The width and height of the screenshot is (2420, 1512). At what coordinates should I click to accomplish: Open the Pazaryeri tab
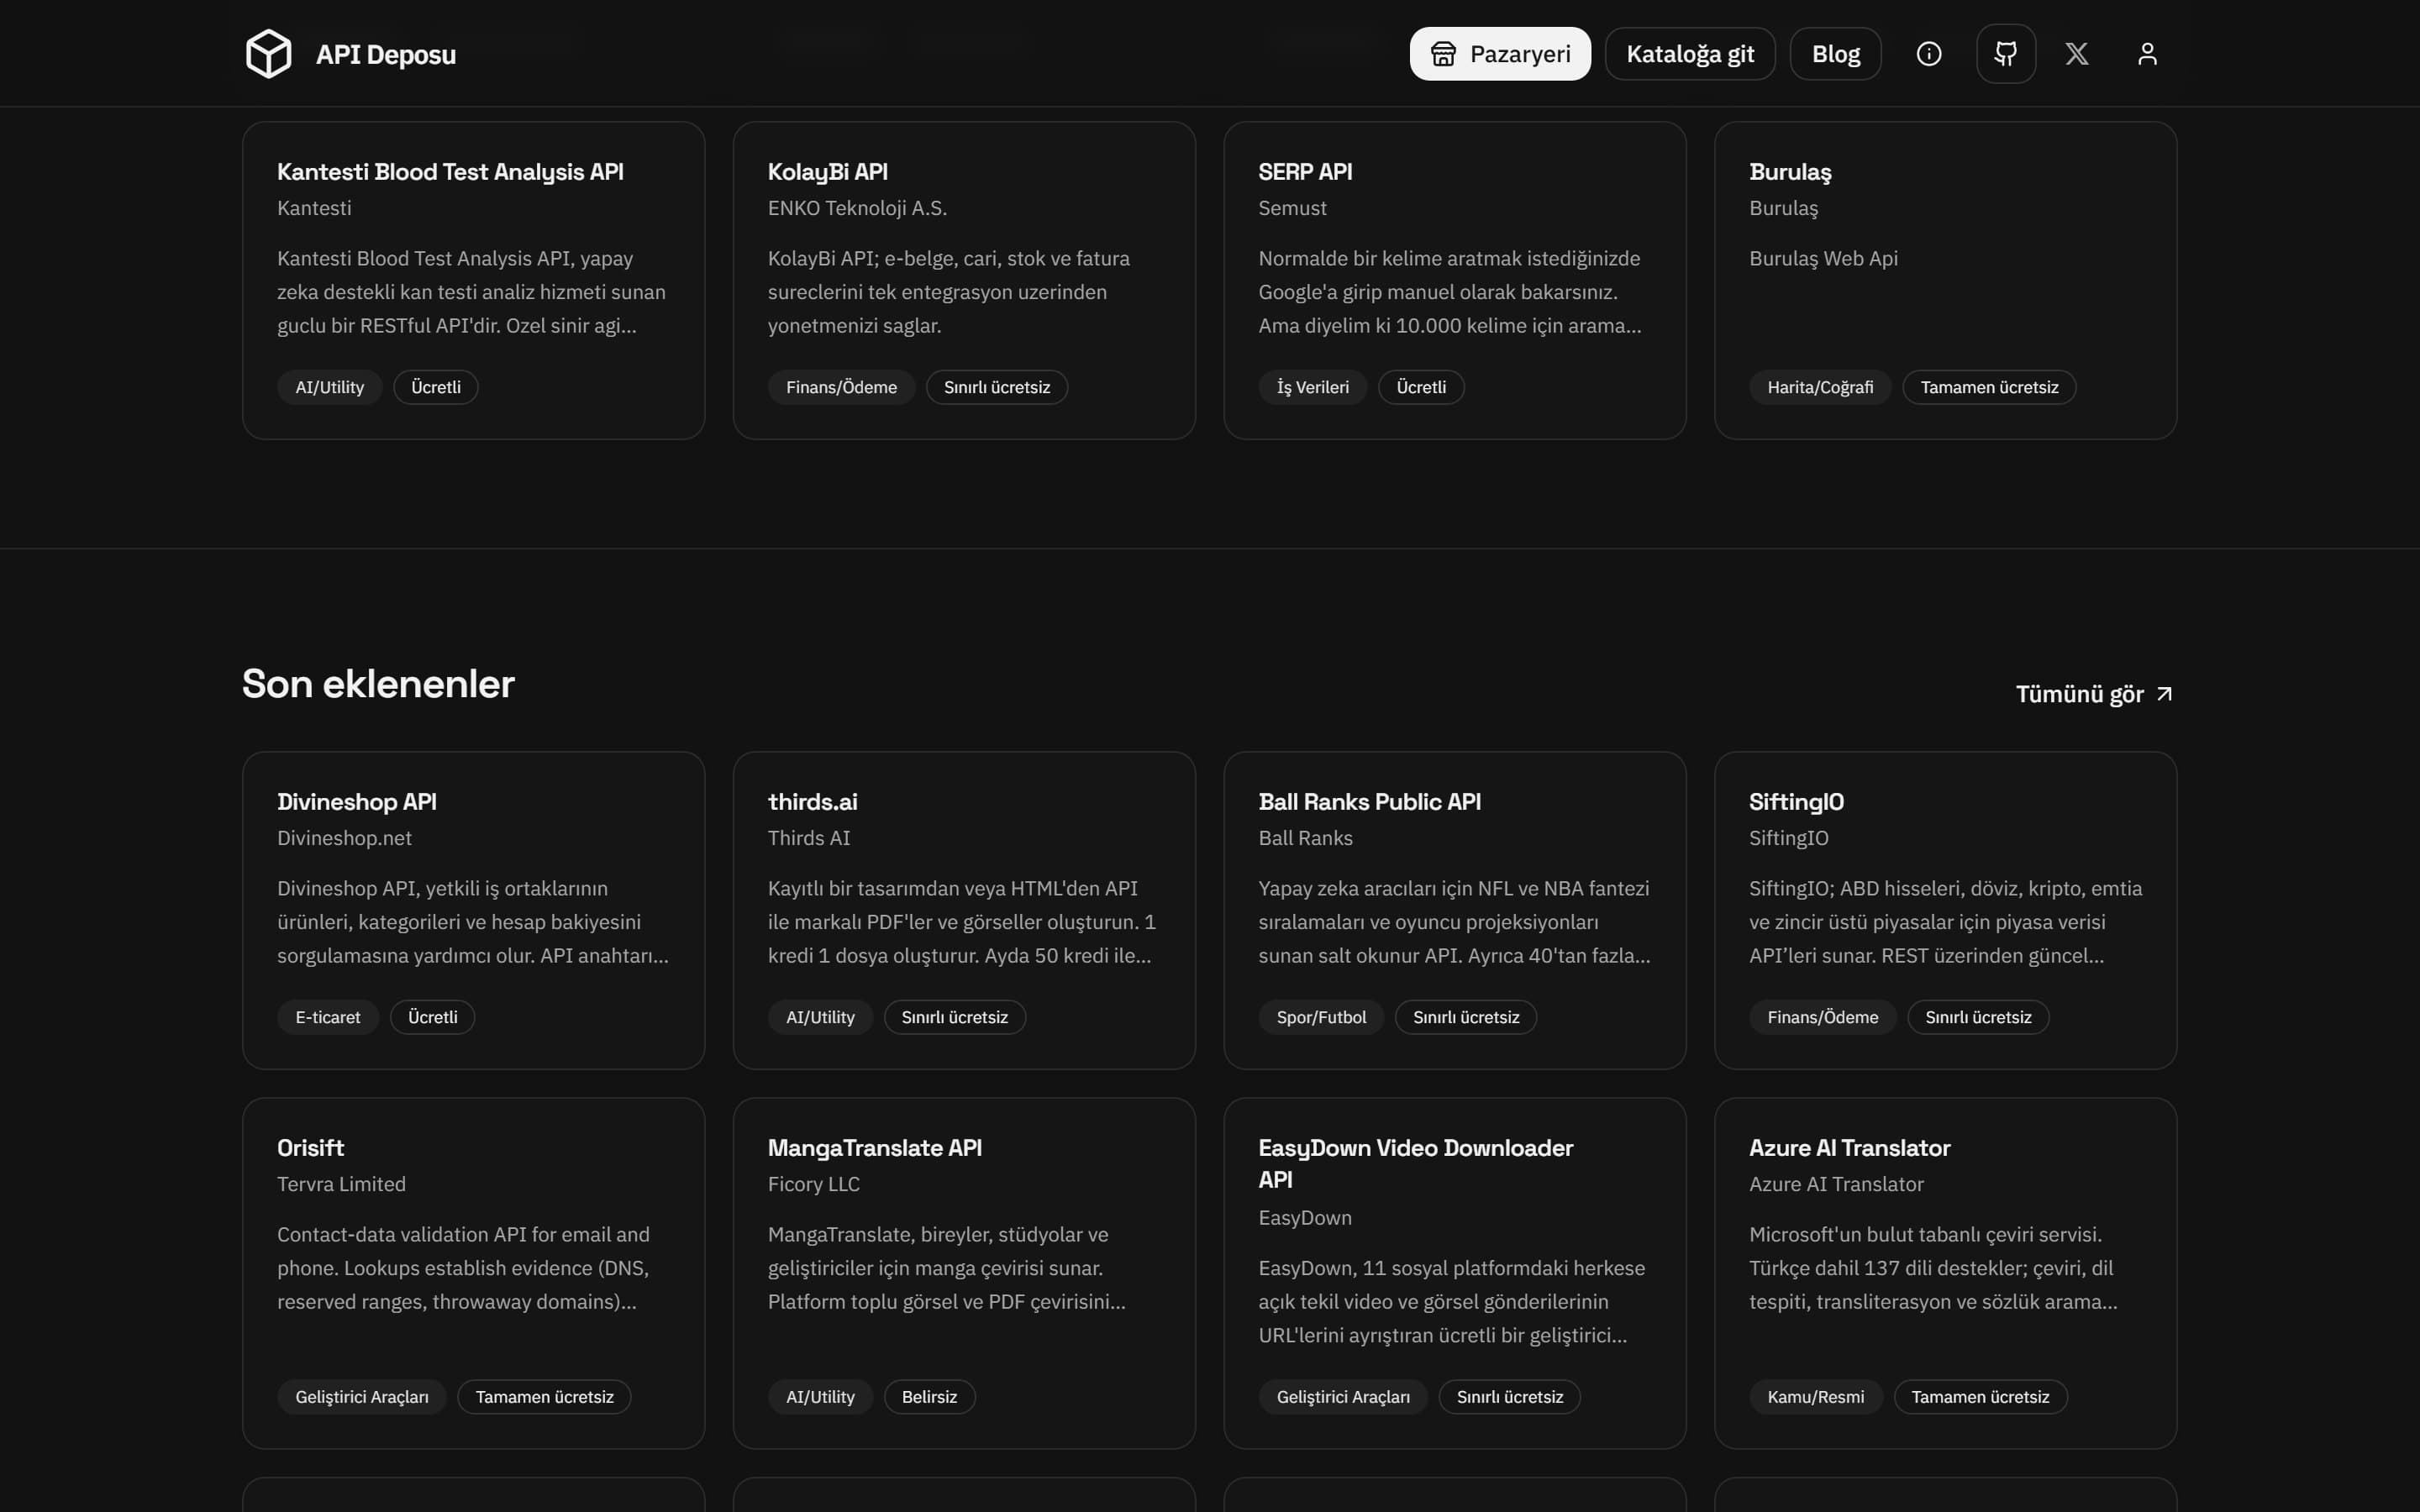tap(1500, 54)
